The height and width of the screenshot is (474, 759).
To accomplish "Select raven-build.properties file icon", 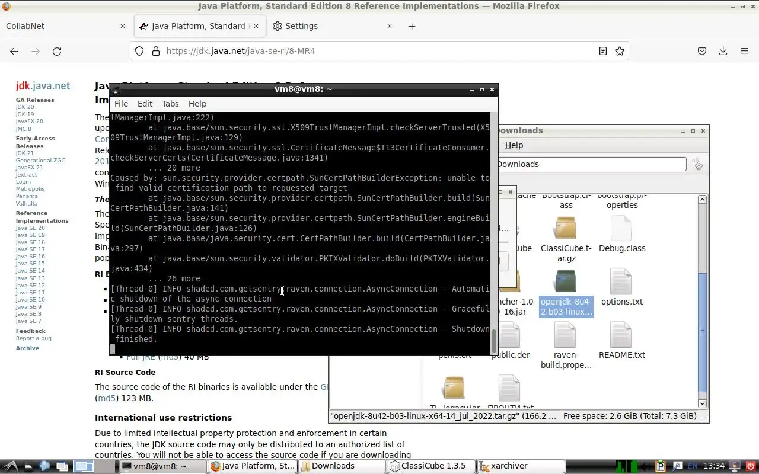I will (x=566, y=335).
